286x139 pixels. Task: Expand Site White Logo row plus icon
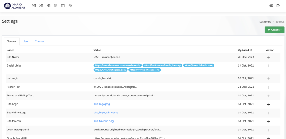point(268,113)
